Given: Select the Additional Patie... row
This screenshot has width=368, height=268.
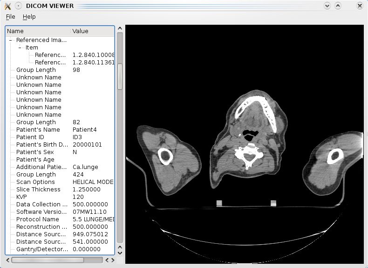Looking at the screenshot, I should point(60,167).
